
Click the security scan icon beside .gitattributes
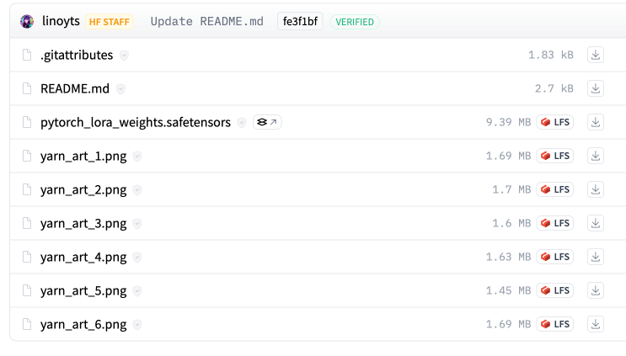tap(124, 55)
